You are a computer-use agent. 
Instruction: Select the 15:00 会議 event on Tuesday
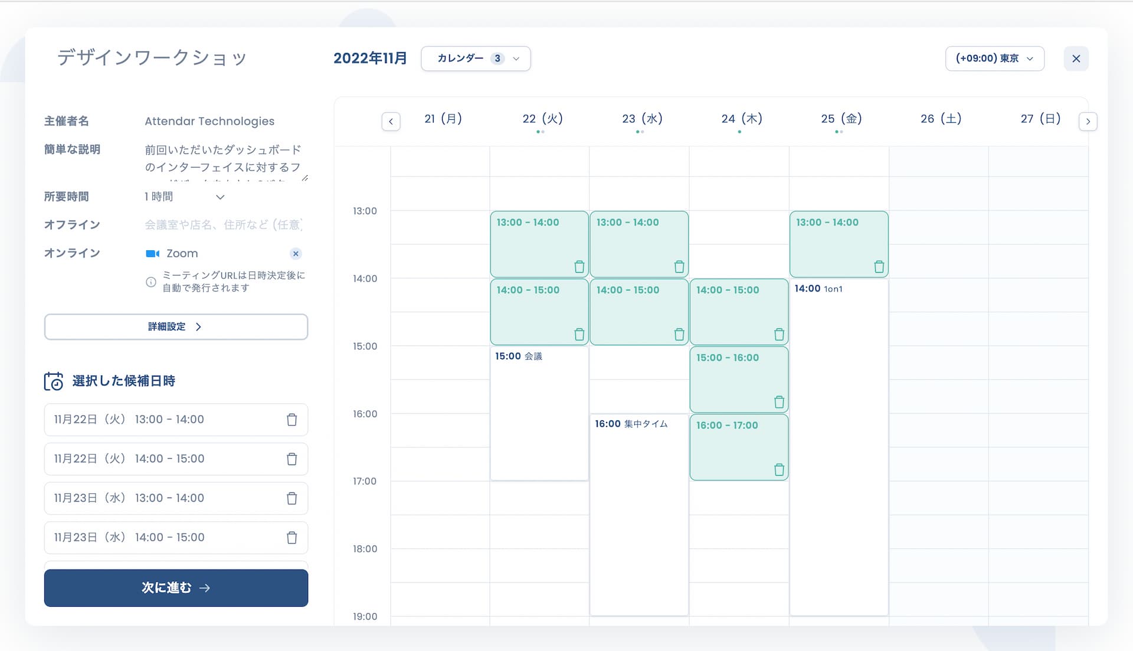pos(539,414)
